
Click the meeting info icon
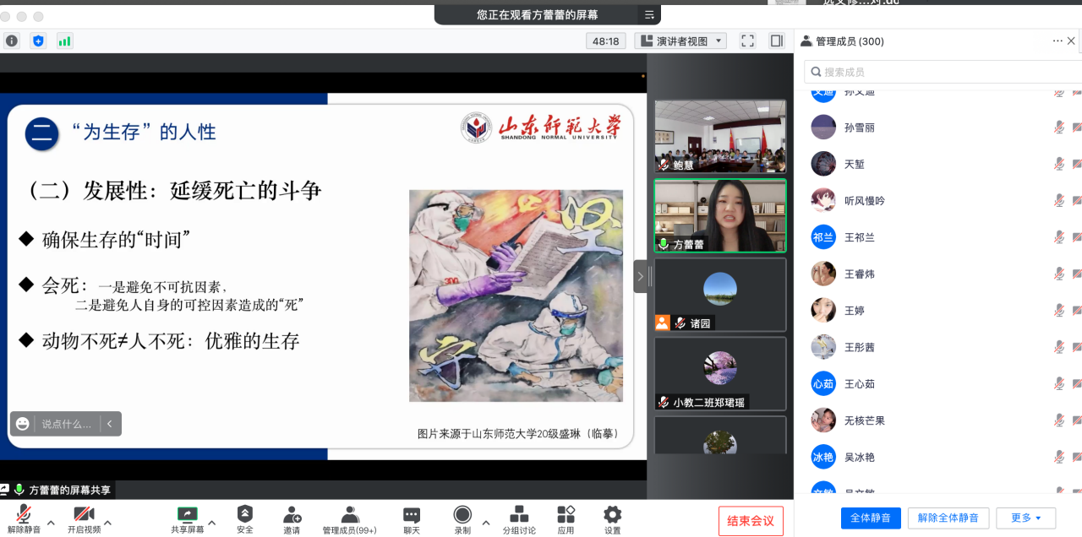(12, 41)
